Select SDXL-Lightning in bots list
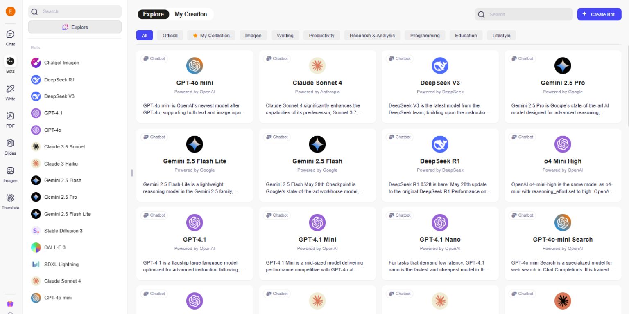The height and width of the screenshot is (314, 629). tap(75, 264)
